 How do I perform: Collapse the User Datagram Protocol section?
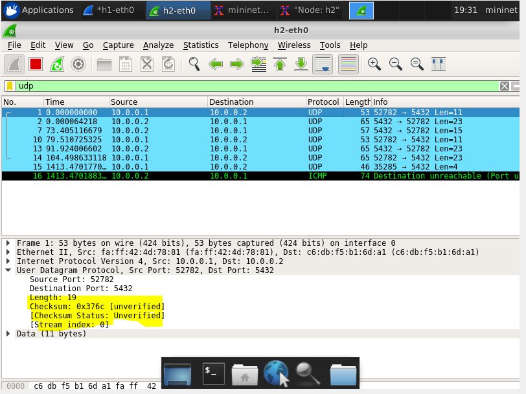pyautogui.click(x=8, y=270)
